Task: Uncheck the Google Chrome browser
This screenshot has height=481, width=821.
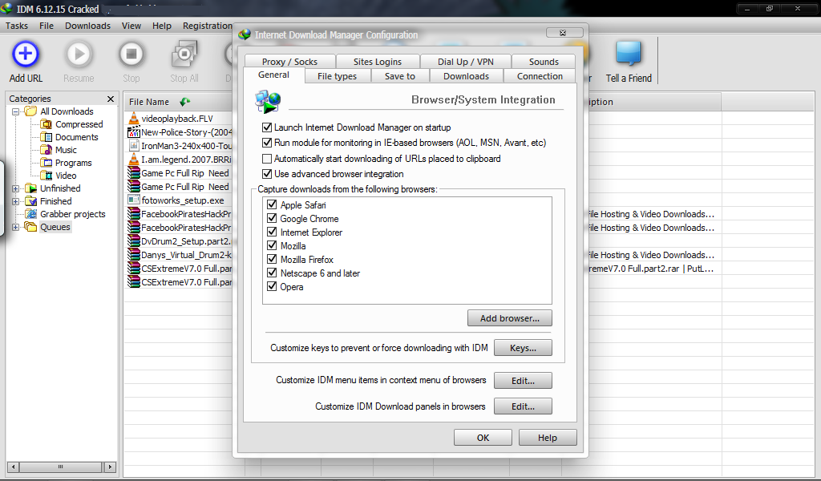Action: click(272, 218)
